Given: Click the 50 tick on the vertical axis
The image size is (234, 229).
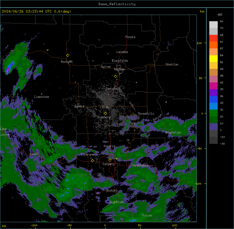Looking at the screenshot, I should pyautogui.click(x=201, y=78).
